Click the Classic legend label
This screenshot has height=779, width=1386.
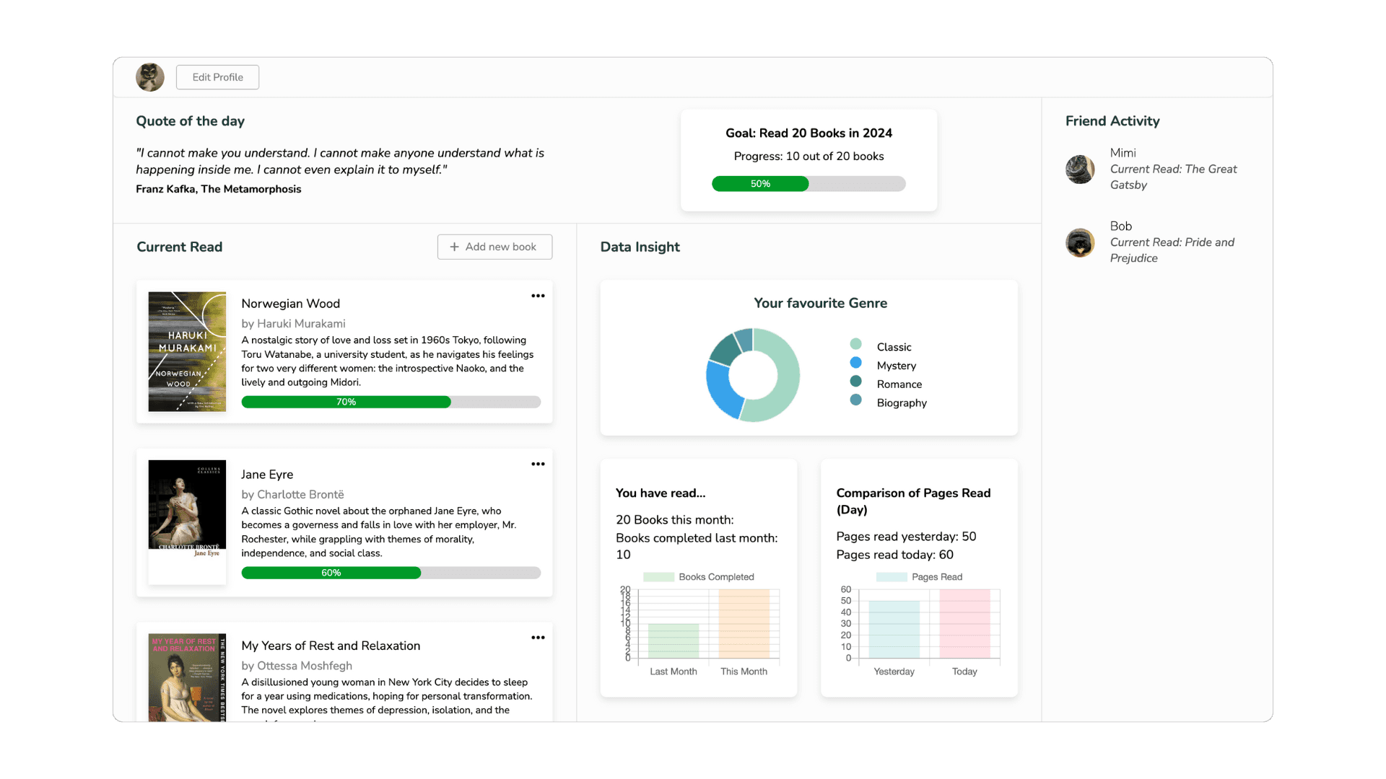tap(894, 347)
